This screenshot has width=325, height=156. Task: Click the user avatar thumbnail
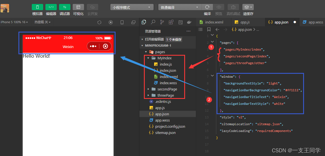click(x=5, y=8)
